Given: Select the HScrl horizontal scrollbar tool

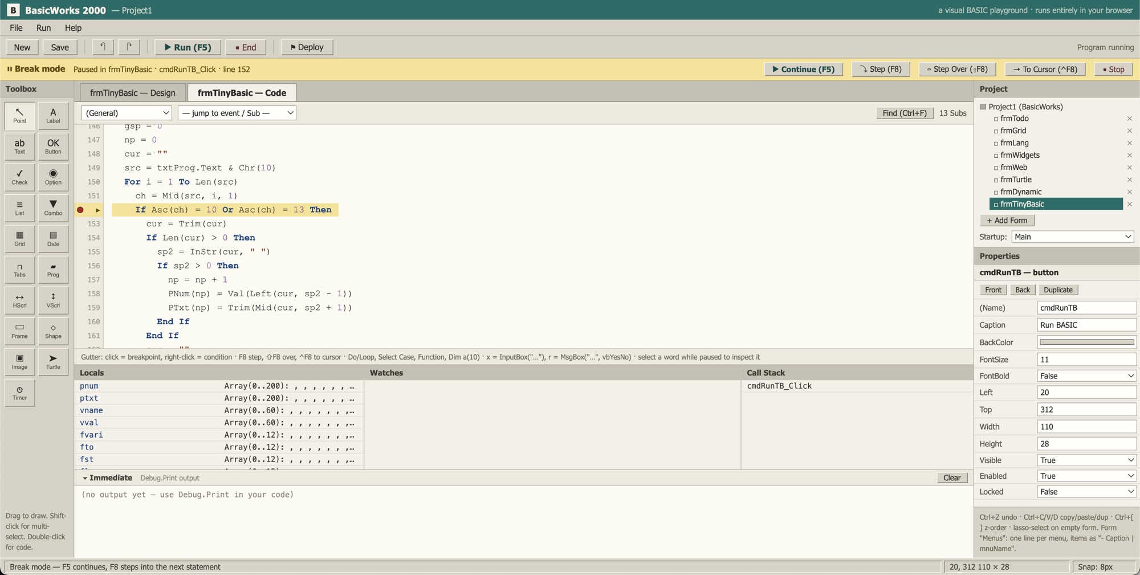Looking at the screenshot, I should point(19,300).
